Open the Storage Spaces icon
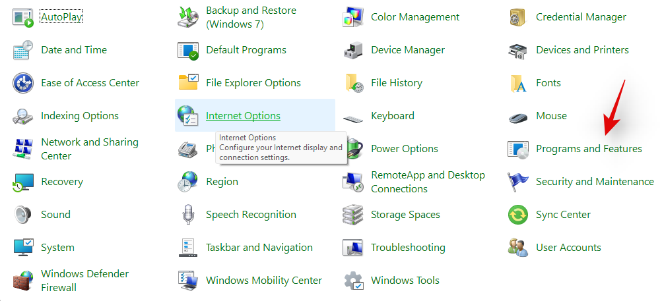Image resolution: width=662 pixels, height=301 pixels. [x=353, y=215]
